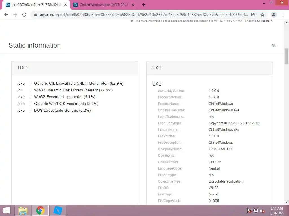Click the TRiD panel header

75,68
